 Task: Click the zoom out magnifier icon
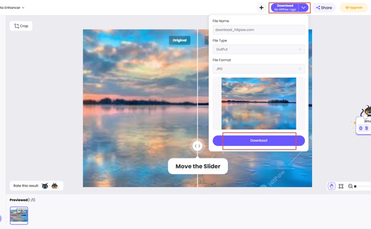point(350,186)
